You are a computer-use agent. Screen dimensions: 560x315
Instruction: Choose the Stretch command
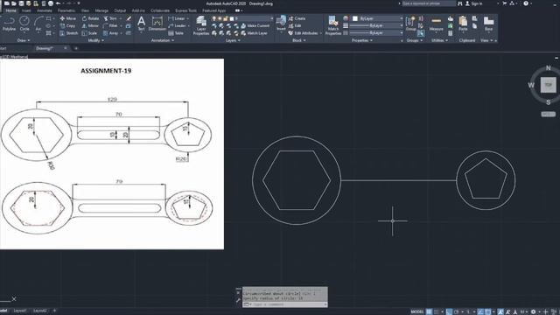[x=68, y=33]
